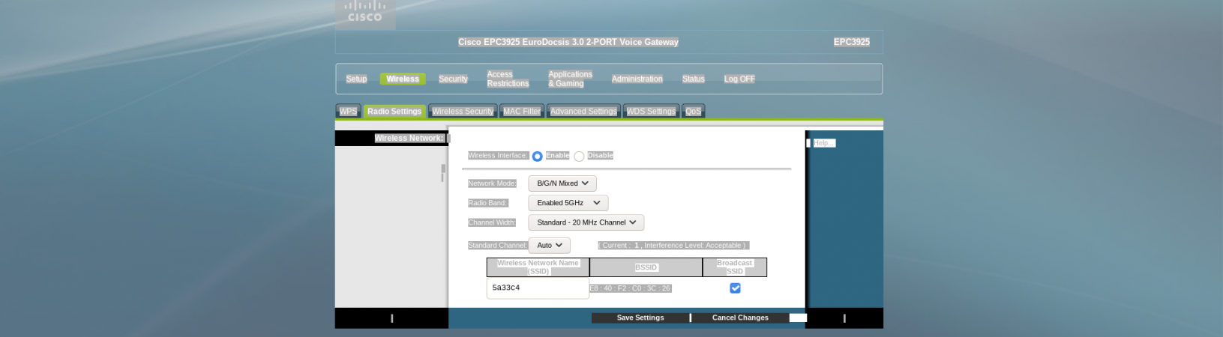1223x337 pixels.
Task: Click the Wireless Network Name (SSID) header
Action: click(538, 267)
